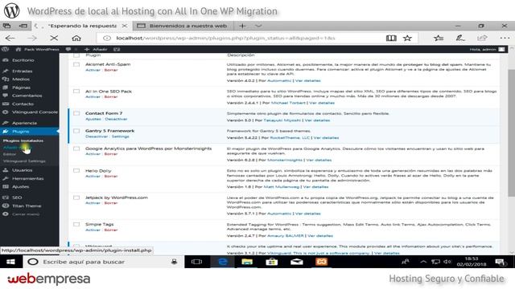The image size is (515, 289).
Task: Click the share page icon
Action: [x=482, y=39]
